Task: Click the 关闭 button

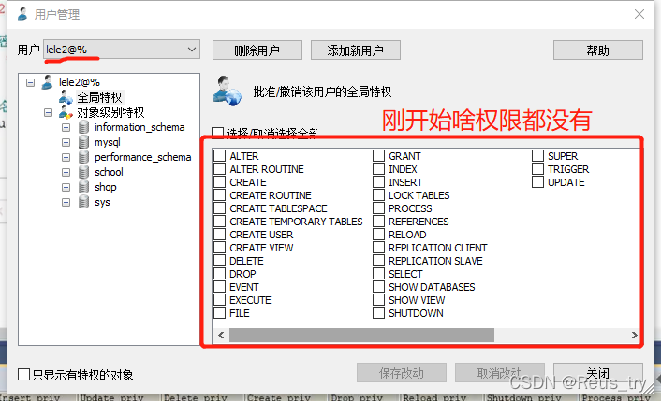Action: point(597,372)
